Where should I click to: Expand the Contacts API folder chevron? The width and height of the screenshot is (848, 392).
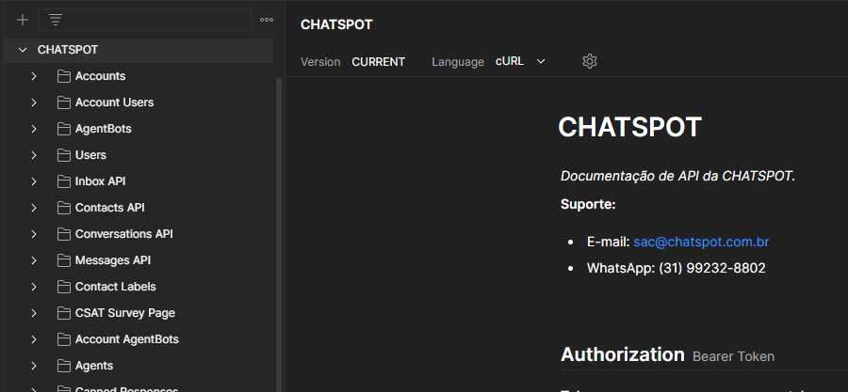point(34,208)
